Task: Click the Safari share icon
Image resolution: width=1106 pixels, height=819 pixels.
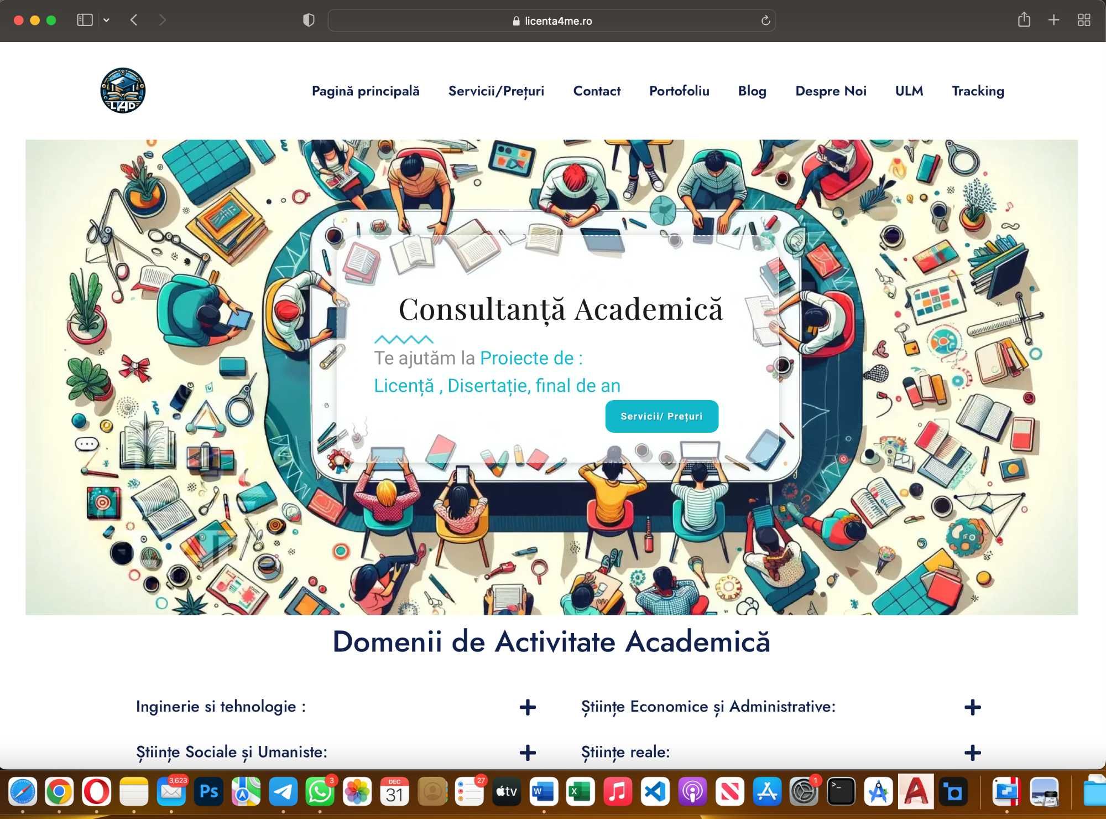Action: coord(1024,20)
